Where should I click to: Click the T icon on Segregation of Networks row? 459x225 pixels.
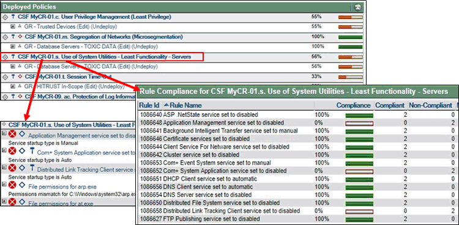tap(13, 37)
